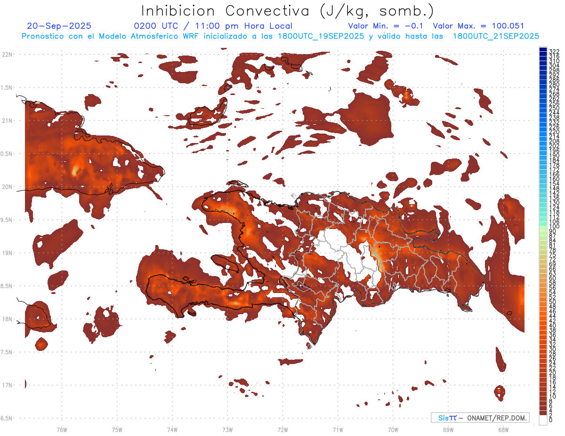
Task: Click the SisTT logo text
Action: click(x=447, y=418)
